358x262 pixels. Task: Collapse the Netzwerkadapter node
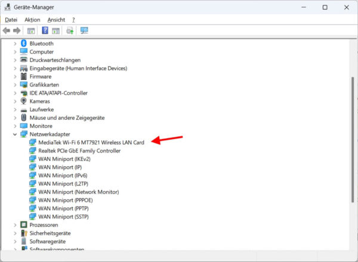point(15,134)
